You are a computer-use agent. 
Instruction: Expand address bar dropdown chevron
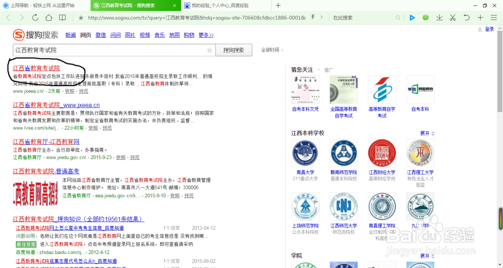click(321, 17)
